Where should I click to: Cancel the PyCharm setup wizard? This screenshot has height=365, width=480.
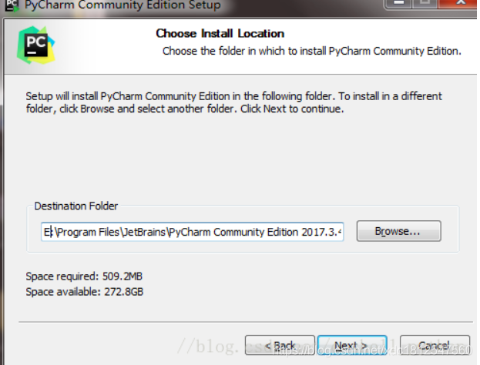pyautogui.click(x=435, y=346)
